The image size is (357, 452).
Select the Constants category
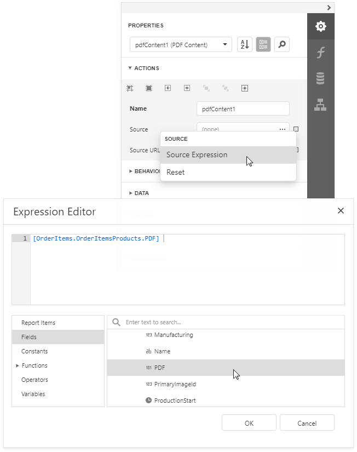pyautogui.click(x=34, y=351)
